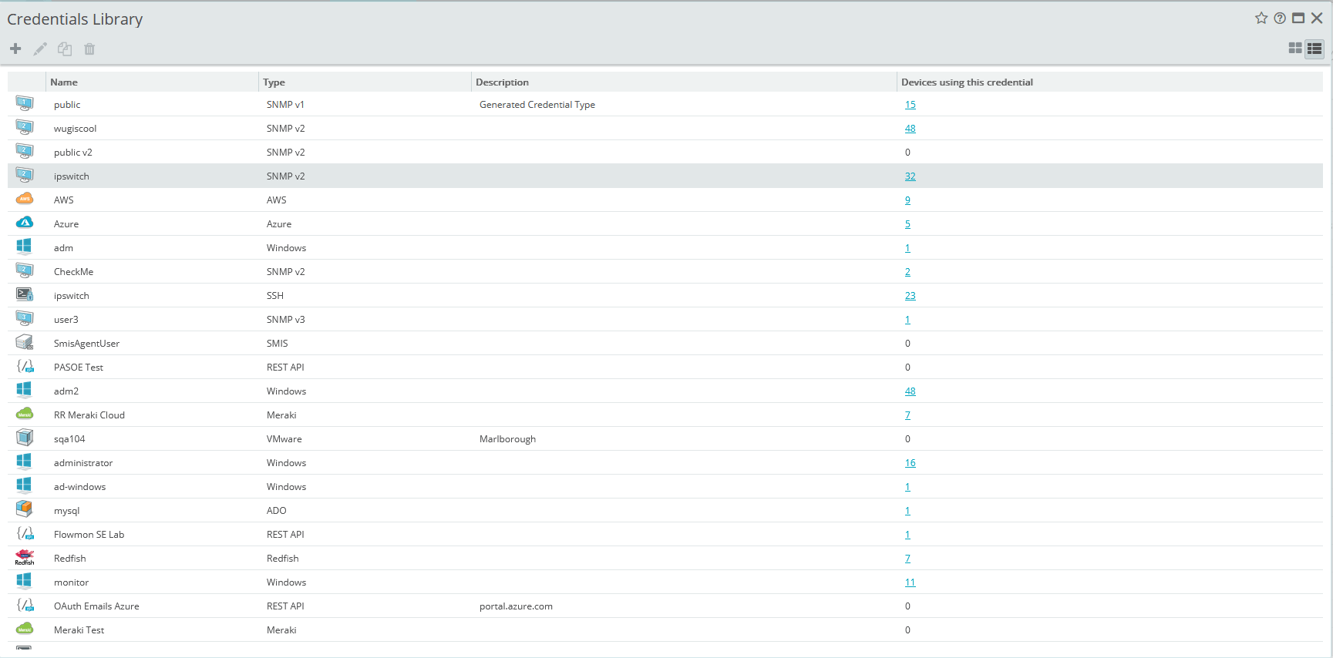This screenshot has width=1333, height=658.
Task: Click the delete trash icon
Action: click(89, 49)
